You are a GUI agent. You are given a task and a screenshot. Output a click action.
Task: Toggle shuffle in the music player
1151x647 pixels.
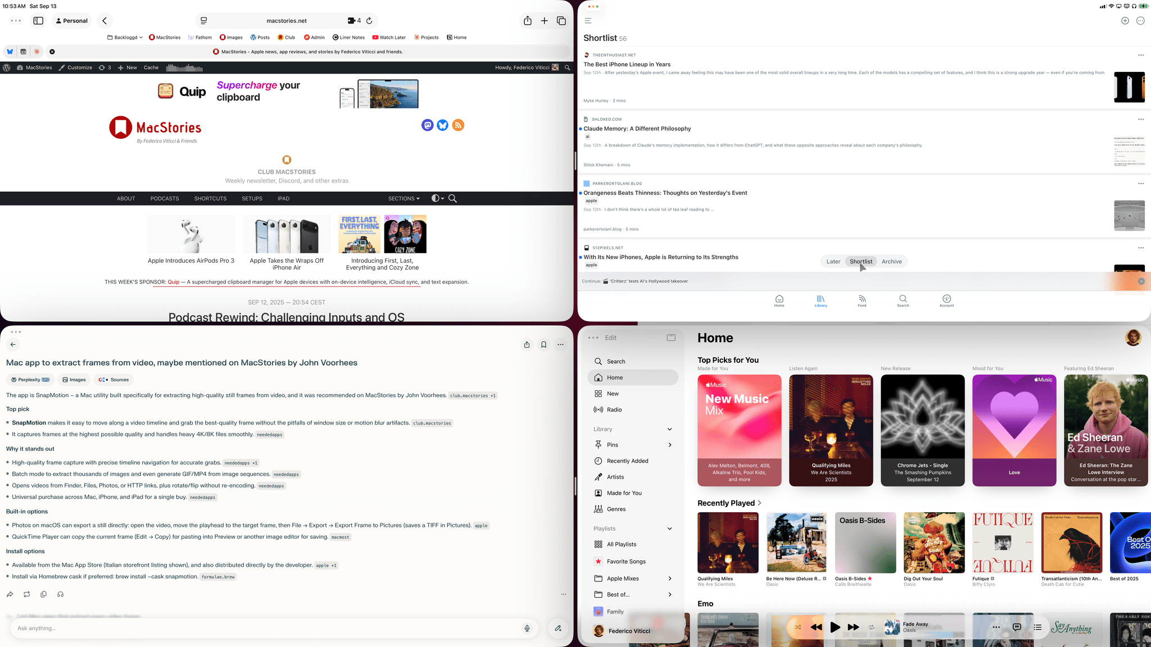pyautogui.click(x=797, y=627)
